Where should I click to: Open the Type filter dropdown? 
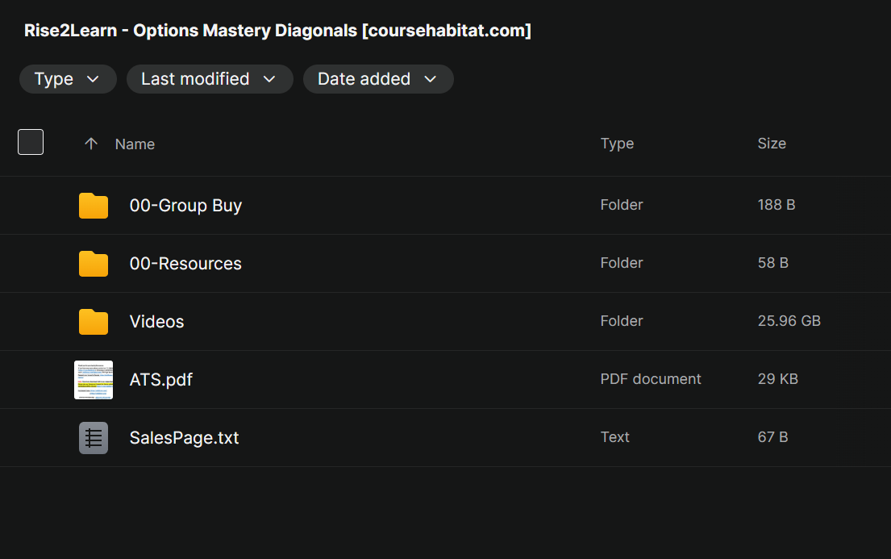point(68,79)
